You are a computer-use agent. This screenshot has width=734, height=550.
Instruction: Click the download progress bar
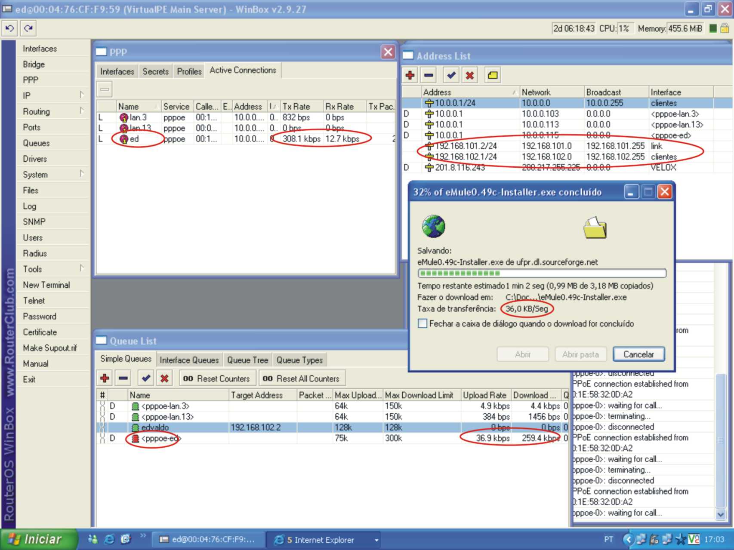click(542, 273)
